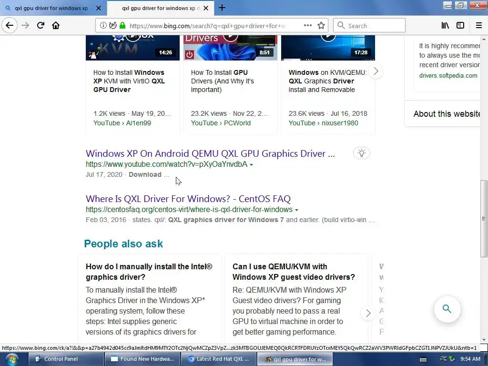Click the People also ask heading

tap(123, 244)
